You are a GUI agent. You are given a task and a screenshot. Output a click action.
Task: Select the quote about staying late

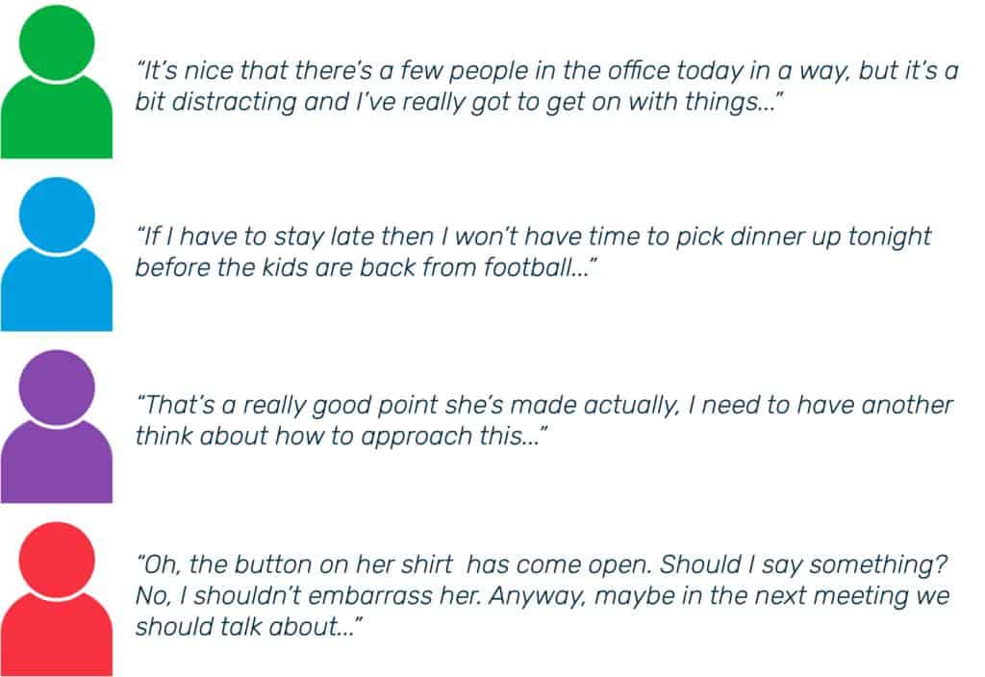tap(533, 252)
